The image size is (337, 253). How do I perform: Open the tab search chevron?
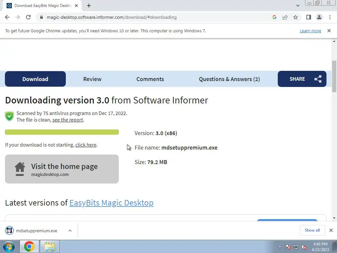(x=298, y=6)
